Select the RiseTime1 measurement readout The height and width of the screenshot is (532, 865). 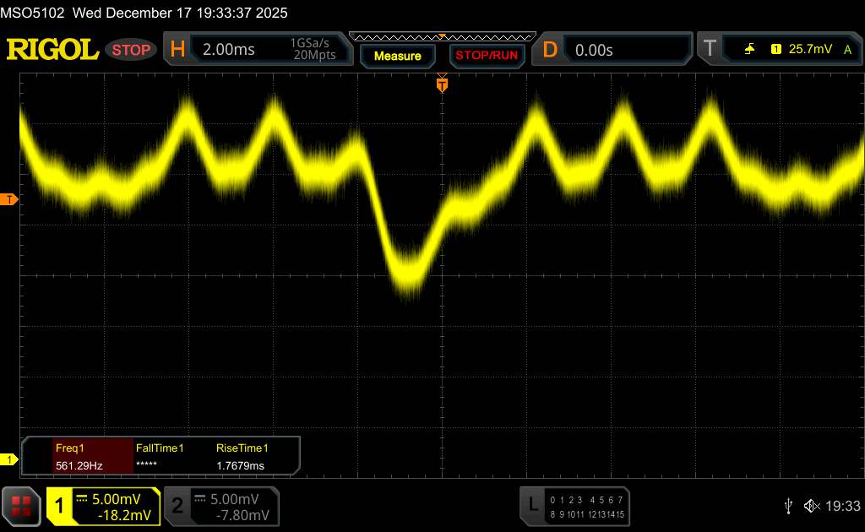pyautogui.click(x=242, y=456)
